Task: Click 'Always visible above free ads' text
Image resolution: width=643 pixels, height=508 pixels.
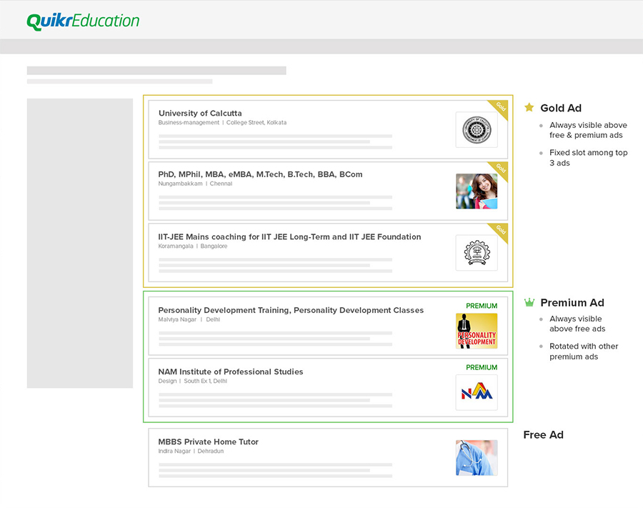Action: 577,324
